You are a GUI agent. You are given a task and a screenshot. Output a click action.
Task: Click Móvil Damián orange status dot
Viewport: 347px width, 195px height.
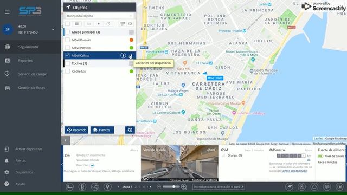(131, 40)
